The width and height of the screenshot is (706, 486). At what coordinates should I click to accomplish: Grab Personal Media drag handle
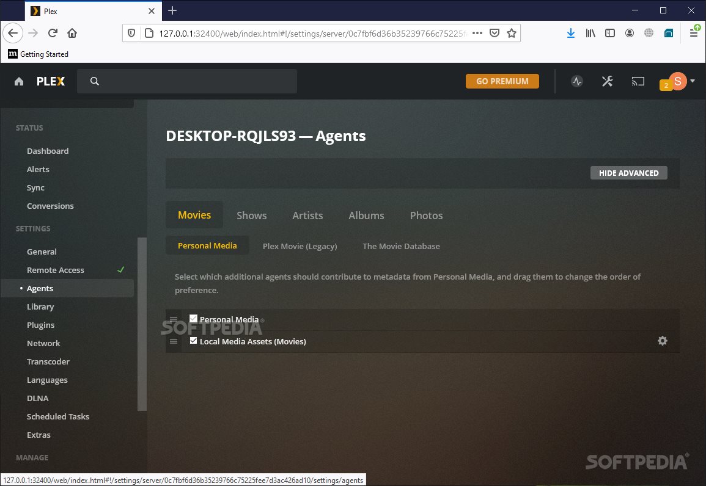tap(174, 320)
